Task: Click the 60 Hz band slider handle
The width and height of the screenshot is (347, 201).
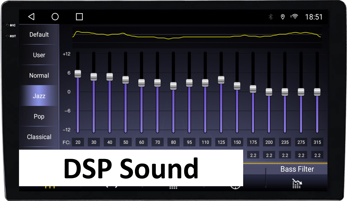Action: (141, 83)
